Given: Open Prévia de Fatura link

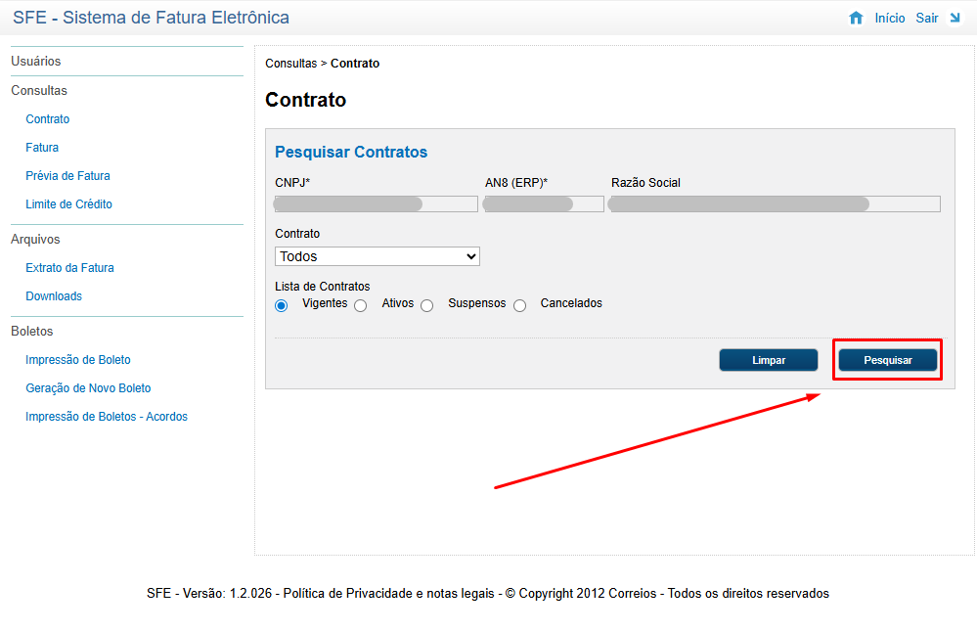Looking at the screenshot, I should coord(67,176).
